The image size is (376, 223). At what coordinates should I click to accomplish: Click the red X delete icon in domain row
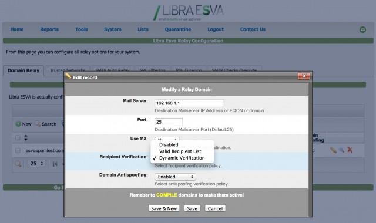coord(350,150)
